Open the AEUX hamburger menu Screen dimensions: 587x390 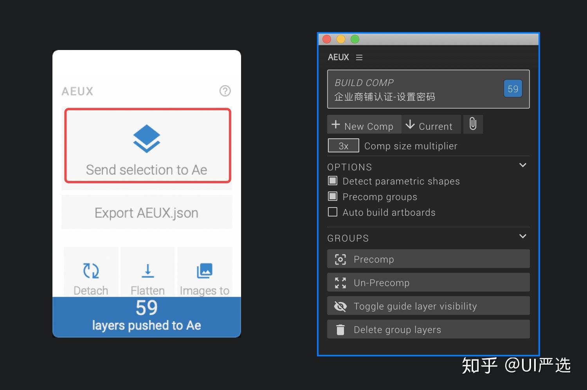tap(359, 57)
